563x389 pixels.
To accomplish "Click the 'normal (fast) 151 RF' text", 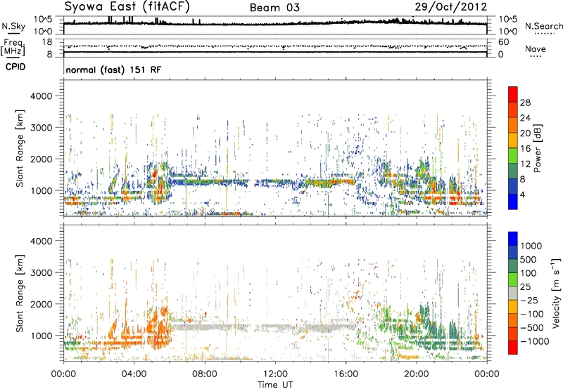I will [113, 70].
